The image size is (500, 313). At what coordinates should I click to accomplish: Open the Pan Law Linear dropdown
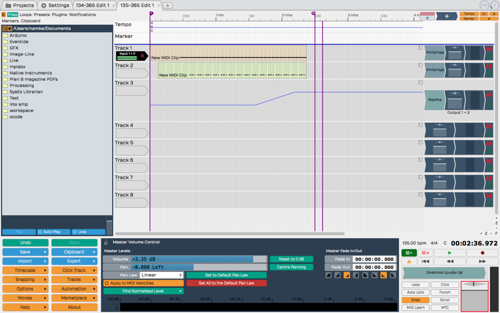pyautogui.click(x=162, y=275)
